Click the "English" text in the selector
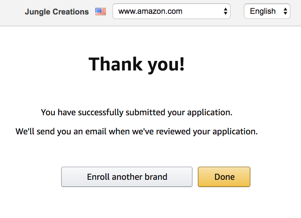The width and height of the screenshot is (301, 218). tap(263, 12)
